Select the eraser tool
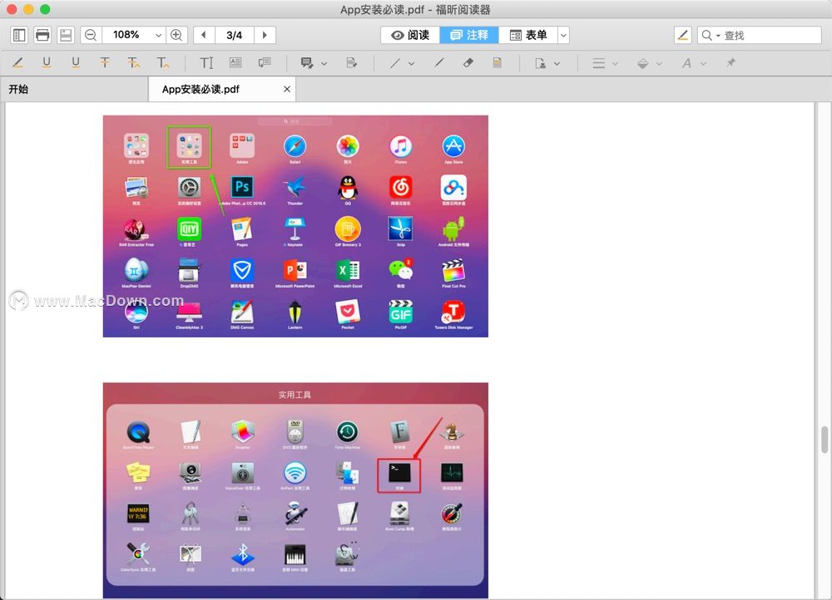Viewport: 832px width, 600px height. tap(468, 63)
